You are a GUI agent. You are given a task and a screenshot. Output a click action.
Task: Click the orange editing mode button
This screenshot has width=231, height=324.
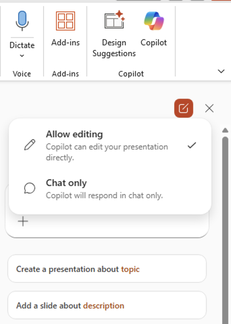(183, 108)
